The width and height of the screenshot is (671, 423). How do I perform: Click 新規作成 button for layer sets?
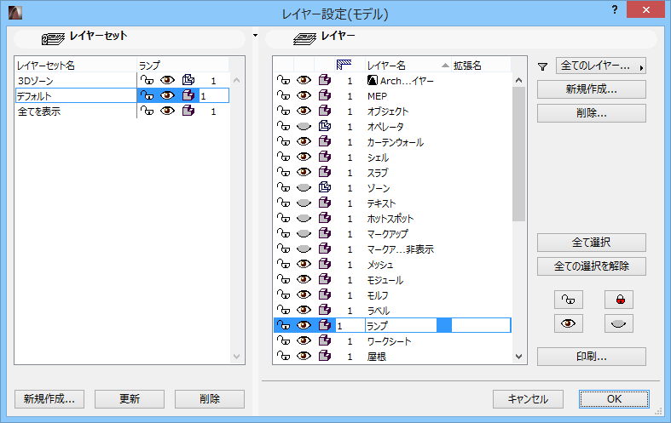(x=49, y=399)
